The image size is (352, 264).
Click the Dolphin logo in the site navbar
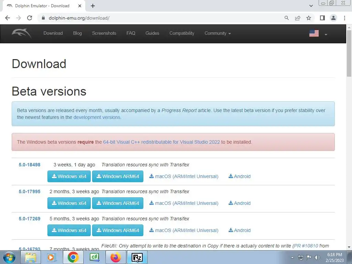coord(22,33)
